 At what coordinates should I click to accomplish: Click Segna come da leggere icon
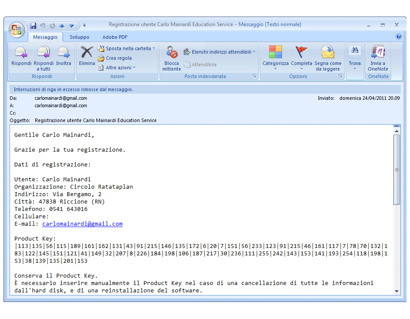click(x=328, y=52)
